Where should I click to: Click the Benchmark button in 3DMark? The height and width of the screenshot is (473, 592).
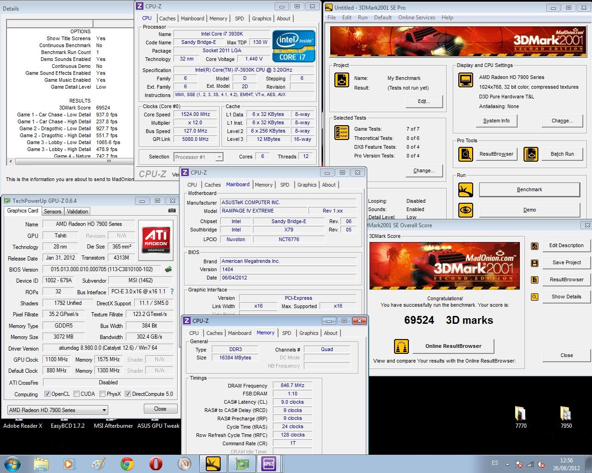pyautogui.click(x=529, y=189)
